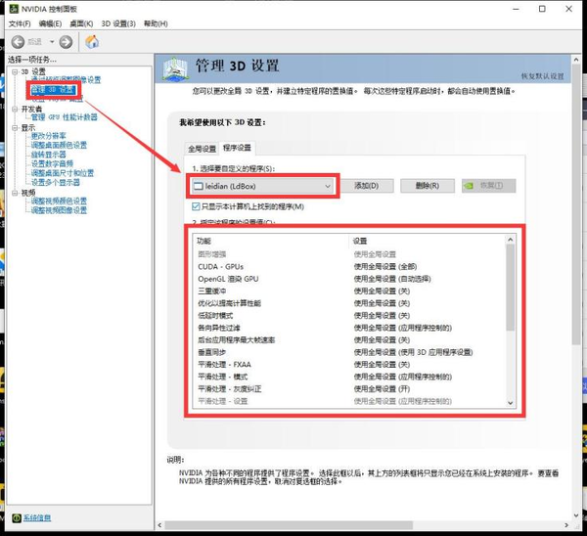Open the 编辑(E) menu
This screenshot has height=536, width=587.
[x=50, y=23]
